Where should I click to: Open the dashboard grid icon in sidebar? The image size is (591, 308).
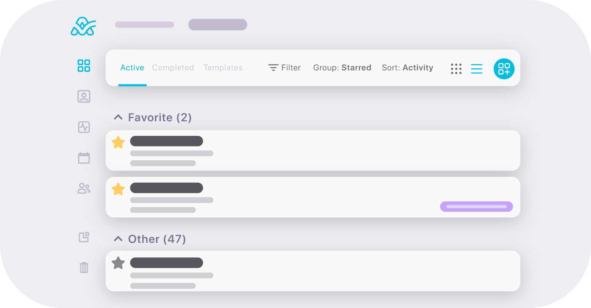84,66
